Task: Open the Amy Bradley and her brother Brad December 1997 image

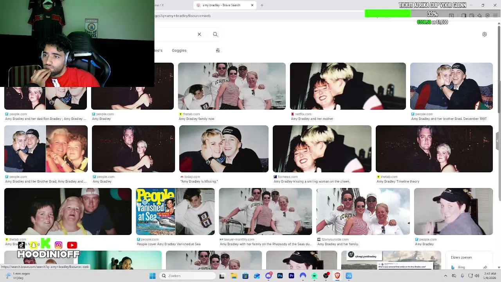Action: point(451,86)
